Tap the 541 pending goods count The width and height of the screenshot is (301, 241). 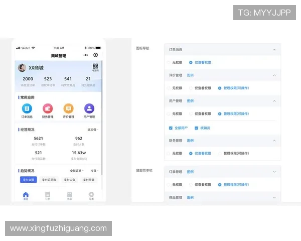tap(68, 79)
